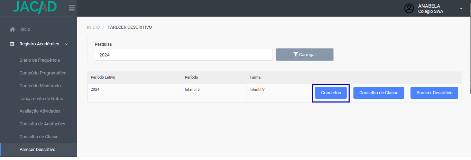Open Diário de Frequência
The image size is (471, 160).
(x=40, y=60)
